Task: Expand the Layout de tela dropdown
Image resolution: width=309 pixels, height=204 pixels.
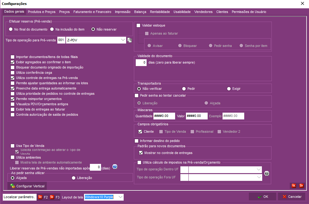Action: (x=120, y=197)
